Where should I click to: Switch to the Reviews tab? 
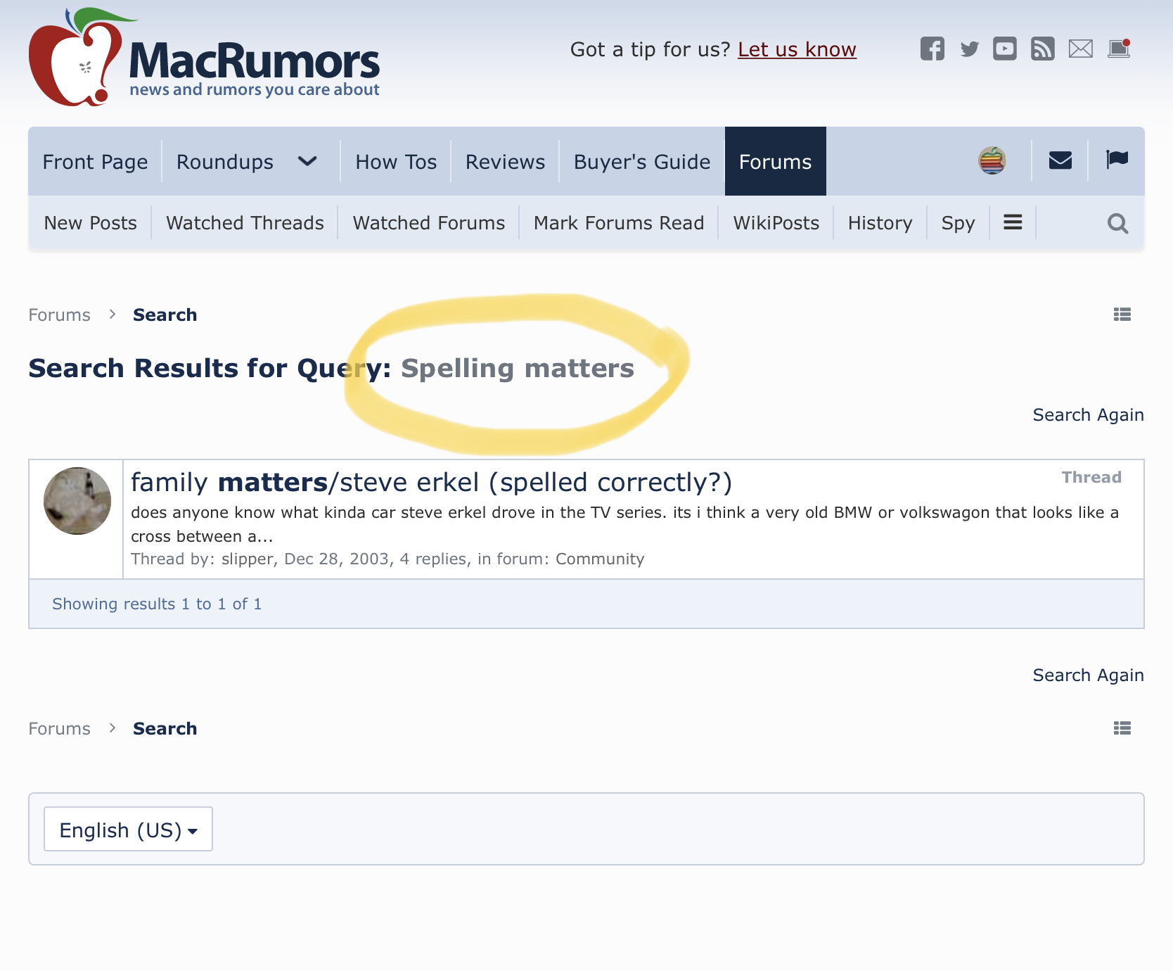(x=505, y=162)
